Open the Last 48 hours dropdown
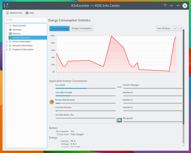 point(166,28)
